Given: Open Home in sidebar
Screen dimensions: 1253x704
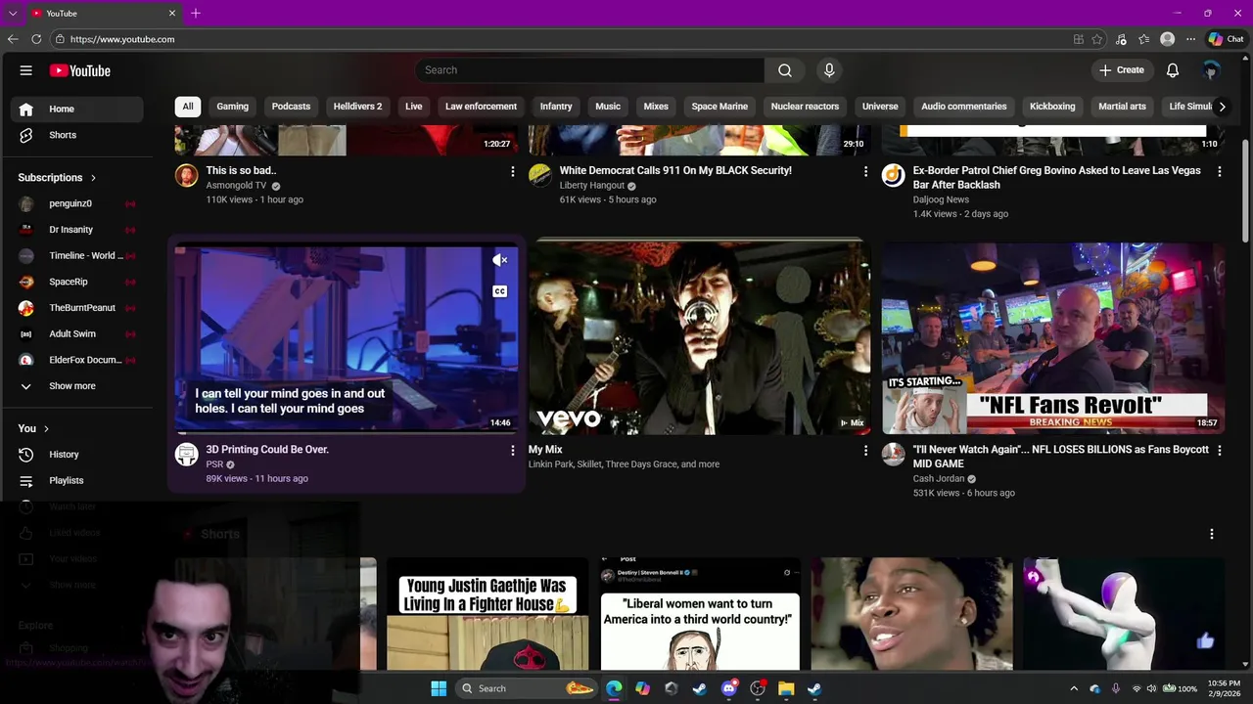Looking at the screenshot, I should pyautogui.click(x=76, y=110).
